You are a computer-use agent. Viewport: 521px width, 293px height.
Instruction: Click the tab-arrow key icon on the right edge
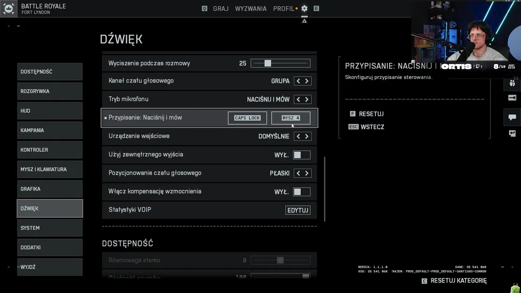tap(512, 98)
